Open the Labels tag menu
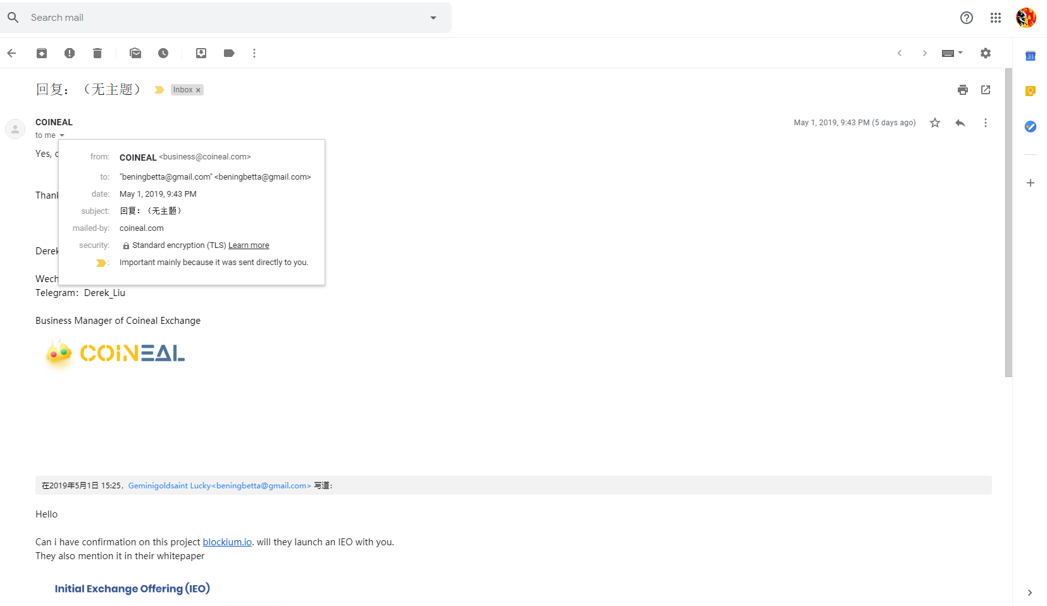 229,53
